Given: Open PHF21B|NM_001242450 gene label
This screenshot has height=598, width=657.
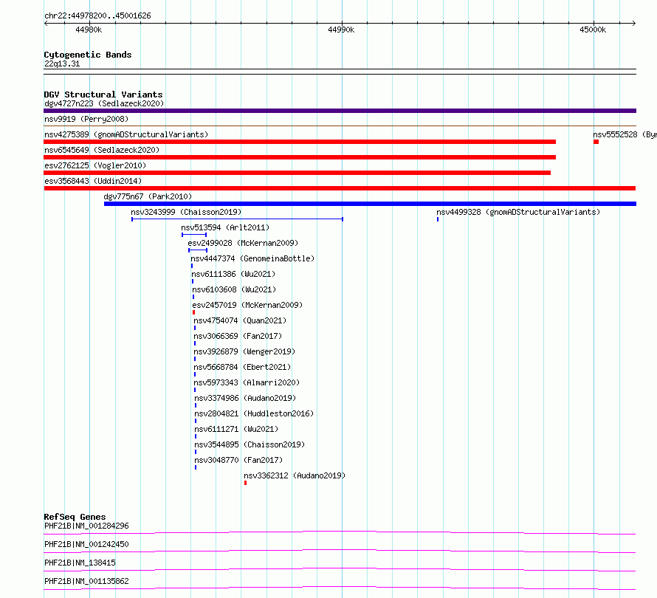Looking at the screenshot, I should tap(86, 544).
